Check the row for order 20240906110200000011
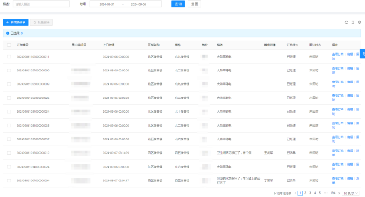This screenshot has height=197, width=365. click(9, 57)
